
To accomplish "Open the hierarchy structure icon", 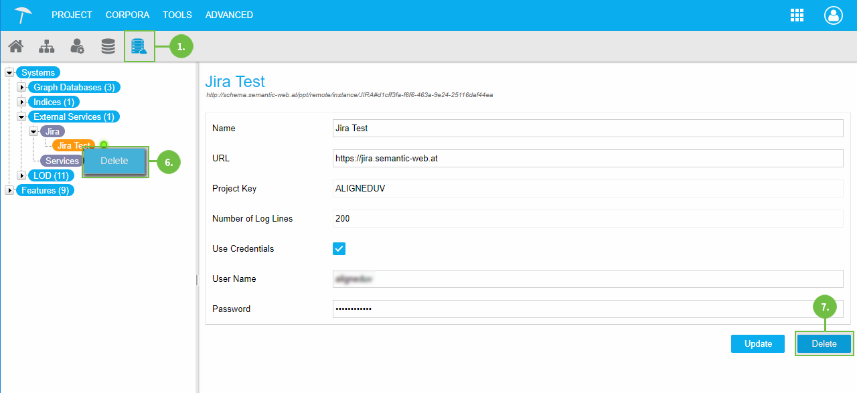I will (46, 46).
